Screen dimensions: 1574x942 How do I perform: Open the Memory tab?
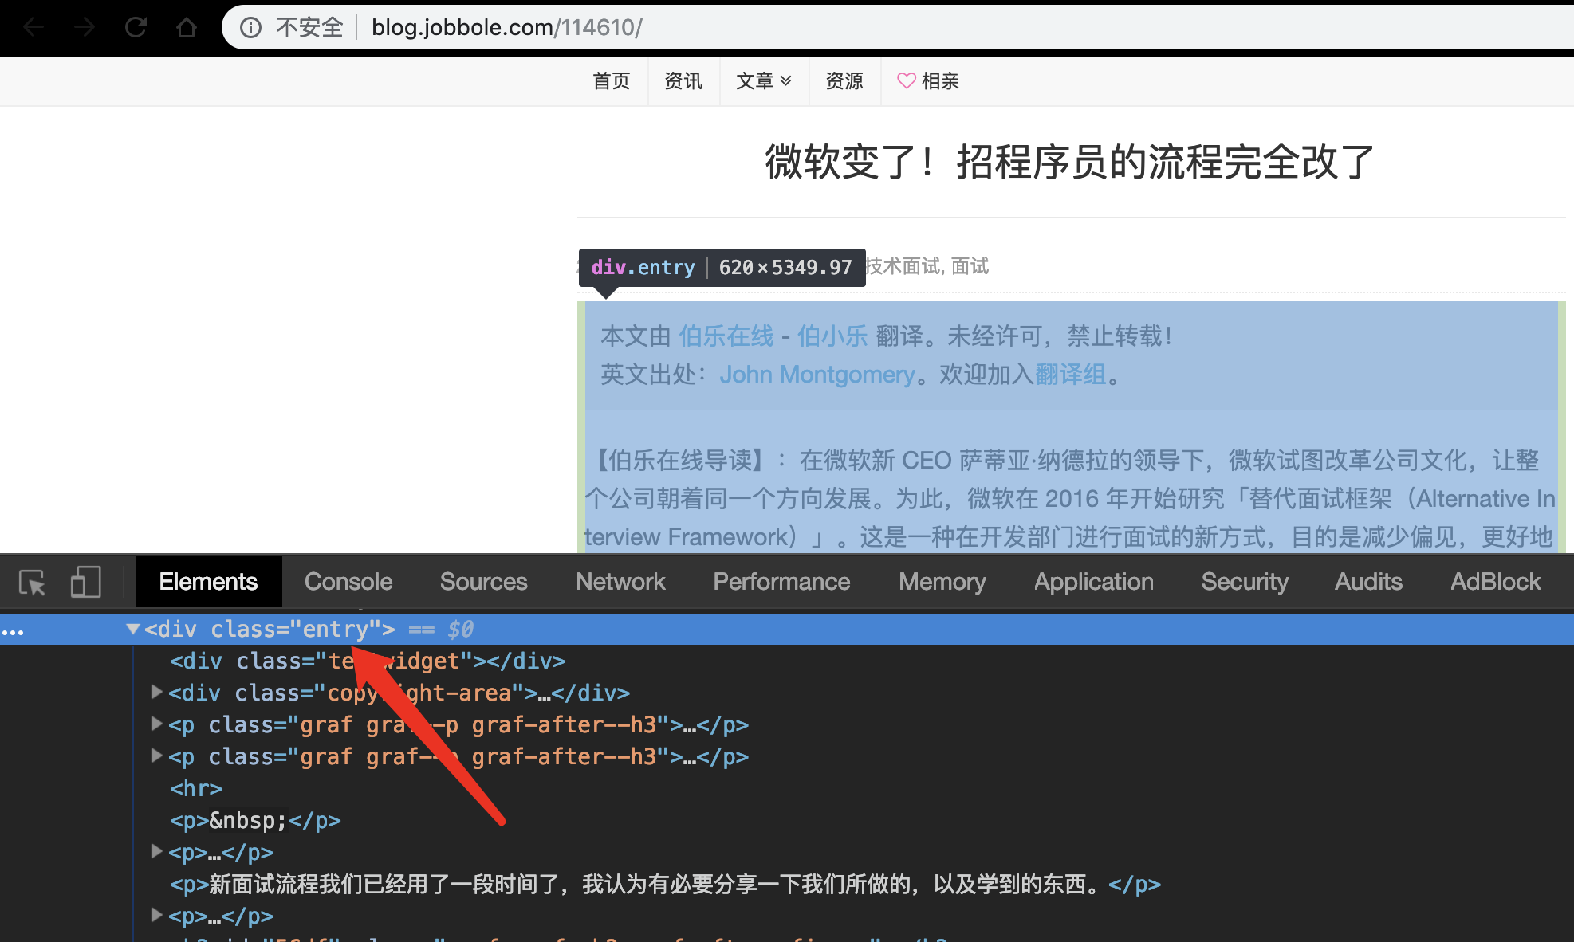pyautogui.click(x=942, y=582)
